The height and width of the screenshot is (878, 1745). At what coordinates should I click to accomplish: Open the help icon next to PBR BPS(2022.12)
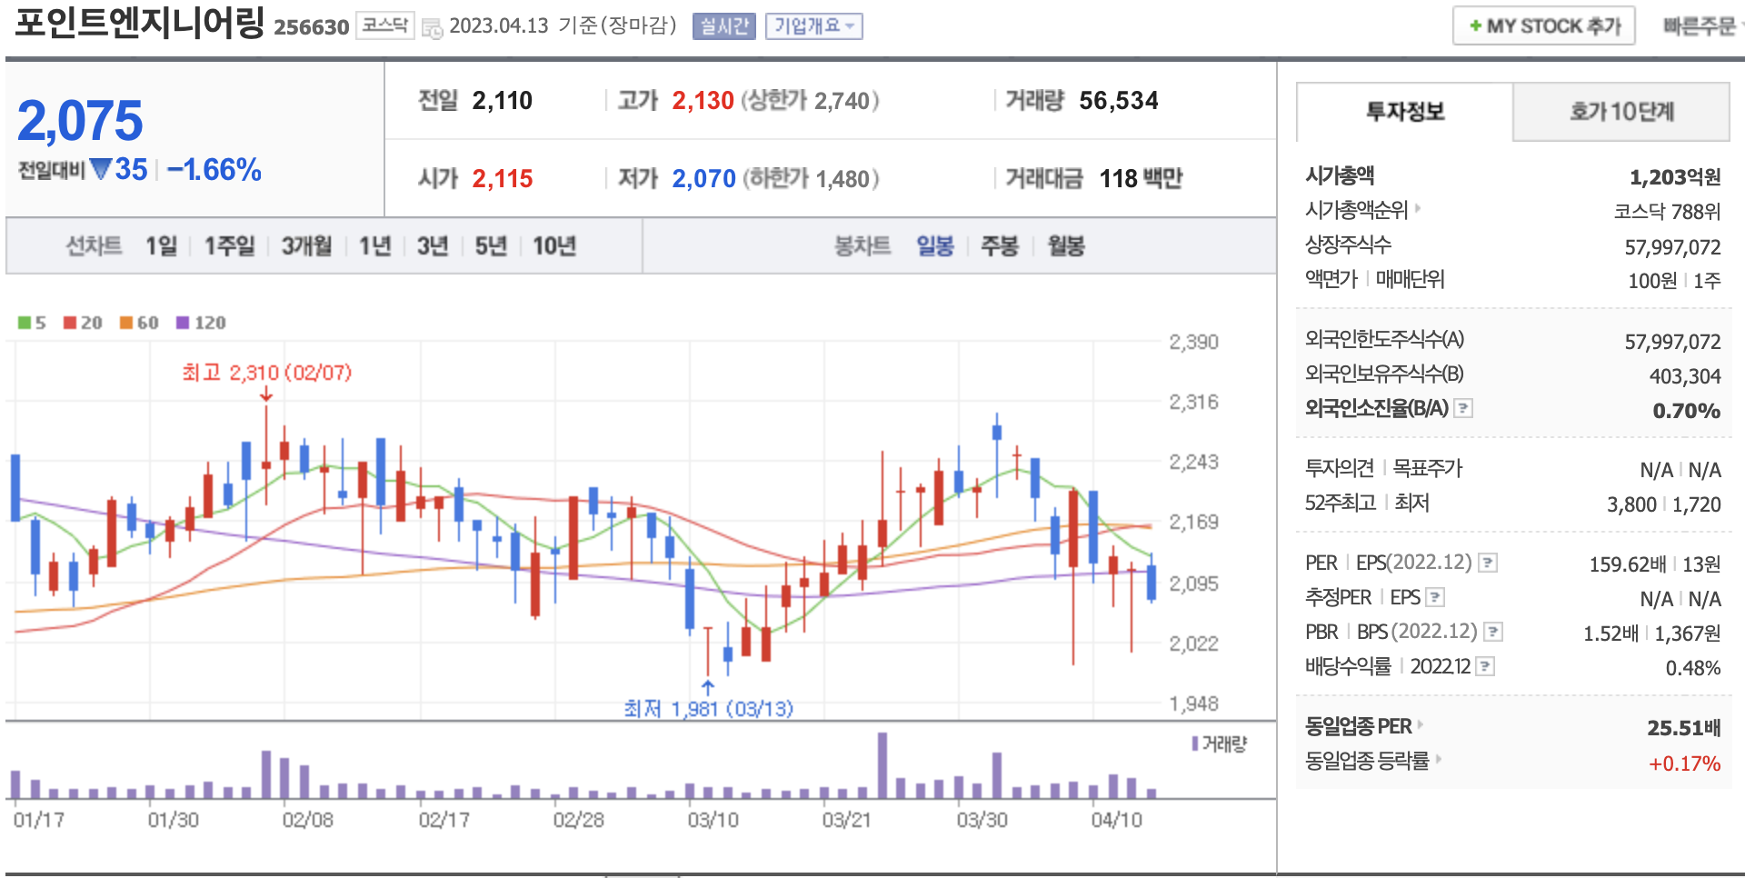[x=1493, y=632]
